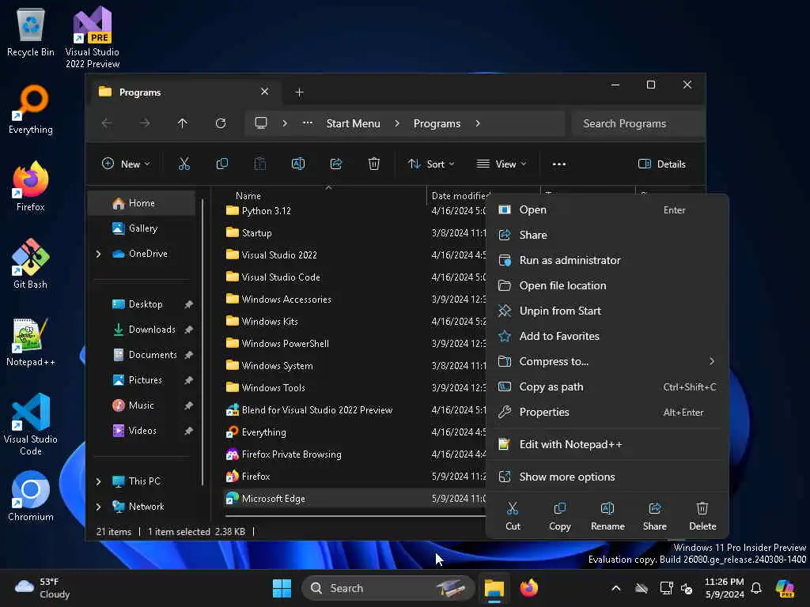This screenshot has height=607, width=810.
Task: Click the Rename toolbar icon
Action: point(298,164)
